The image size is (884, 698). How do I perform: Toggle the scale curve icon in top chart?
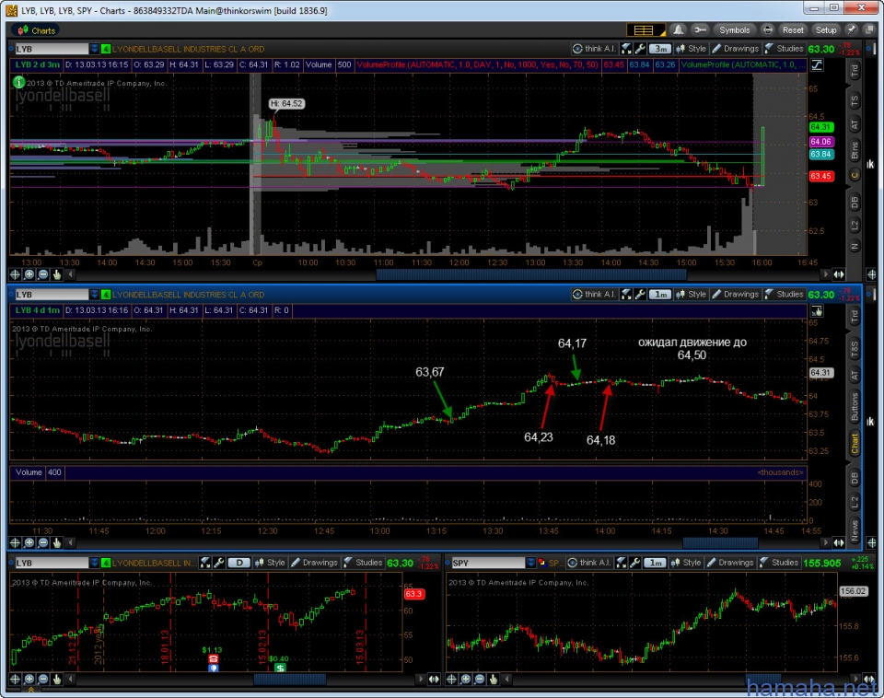(817, 64)
